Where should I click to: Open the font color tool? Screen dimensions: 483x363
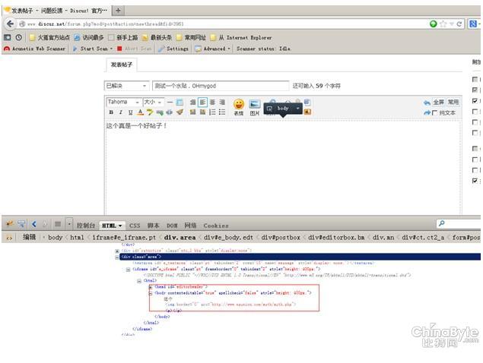[x=141, y=112]
